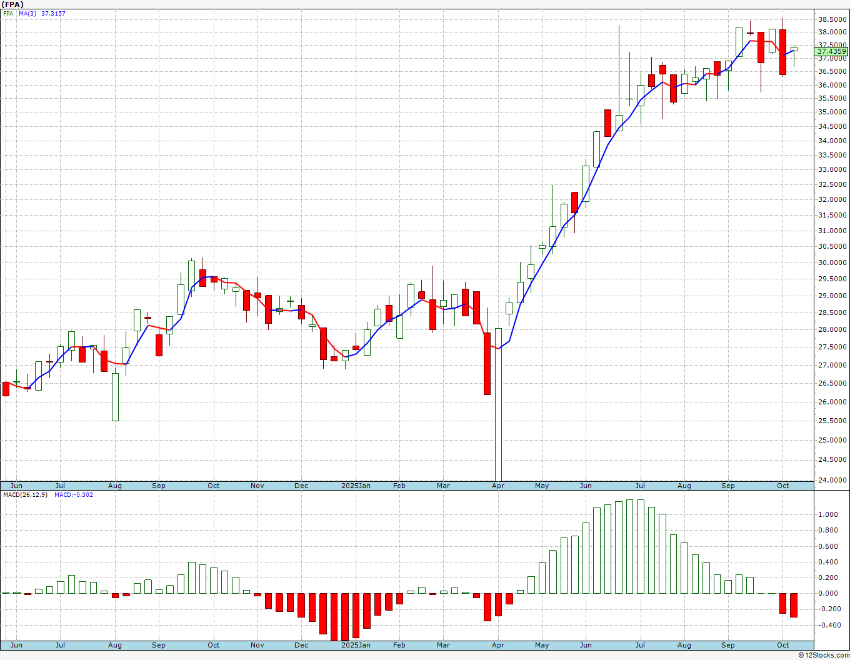The height and width of the screenshot is (660, 850).
Task: Select the MACD:-0.302 value label
Action: [x=73, y=495]
